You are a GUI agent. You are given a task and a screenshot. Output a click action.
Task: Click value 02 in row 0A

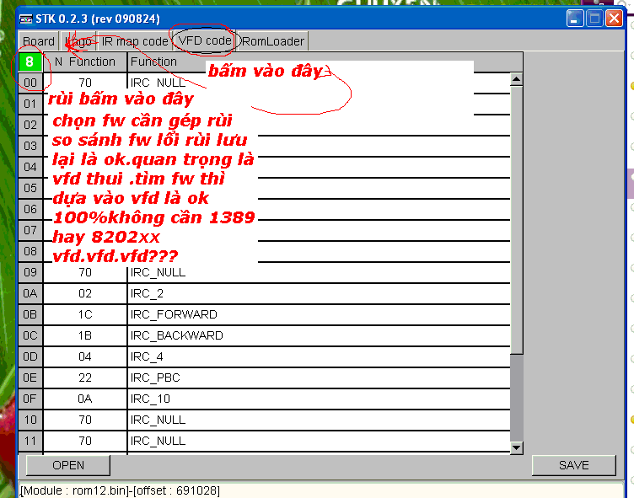click(85, 293)
